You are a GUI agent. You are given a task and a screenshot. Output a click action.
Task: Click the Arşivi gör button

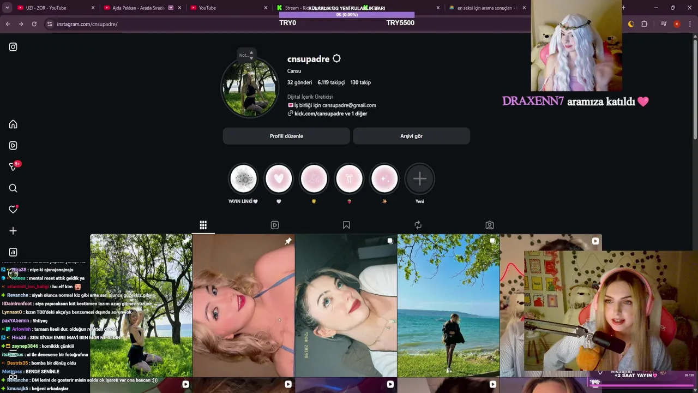pos(411,136)
